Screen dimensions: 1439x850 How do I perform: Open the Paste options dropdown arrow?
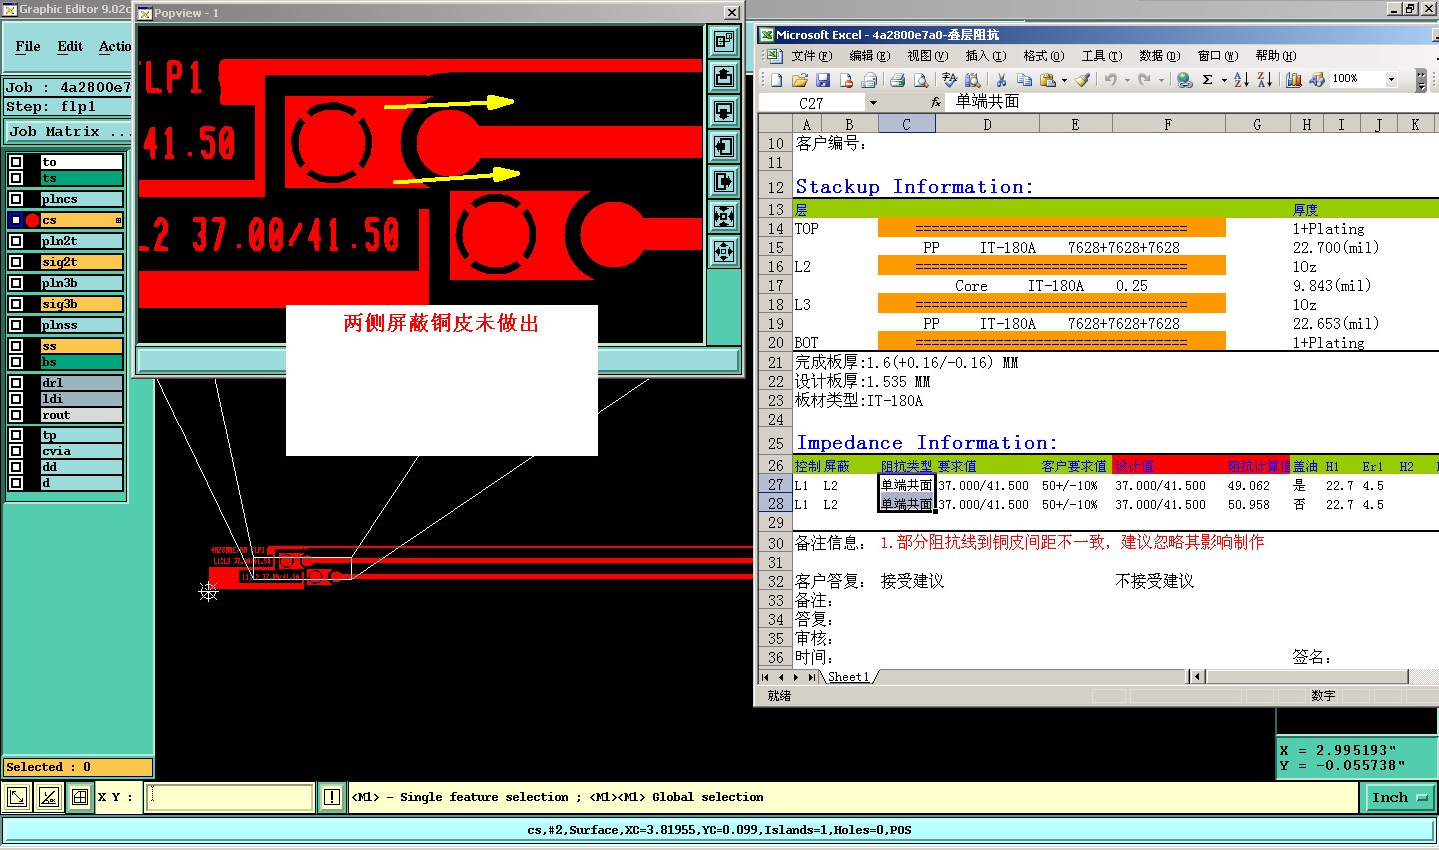(x=1063, y=80)
